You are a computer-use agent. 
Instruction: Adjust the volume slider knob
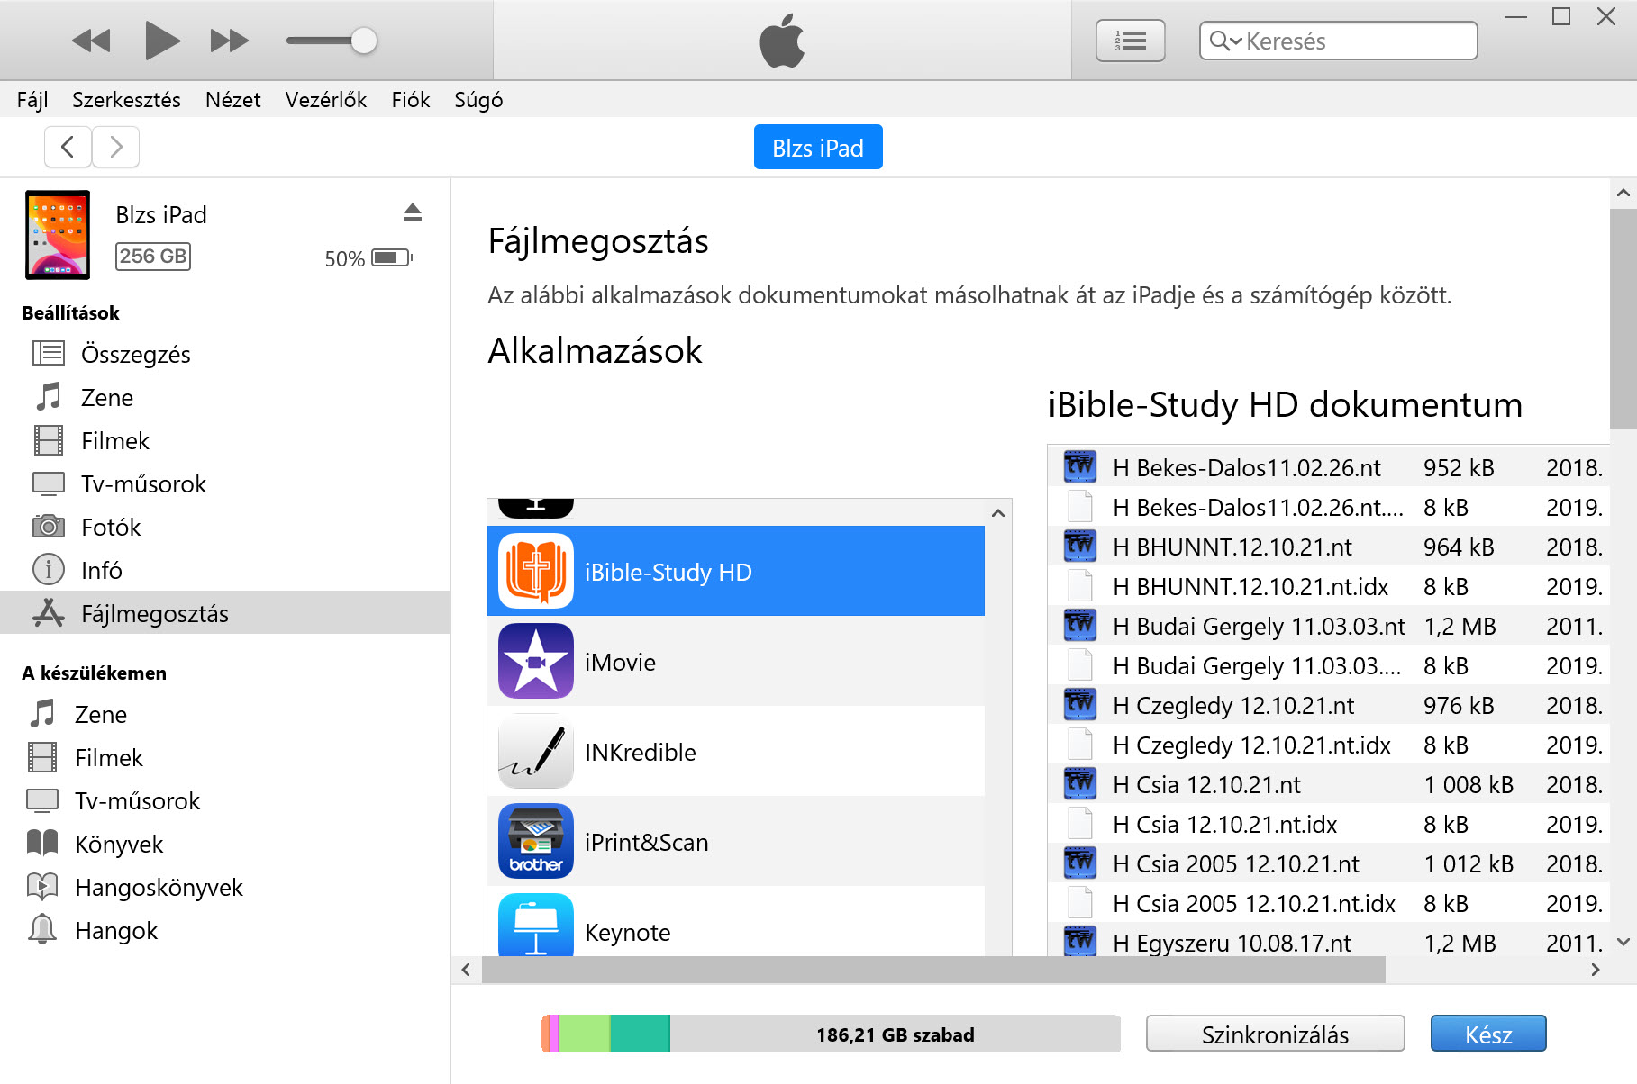(x=363, y=41)
